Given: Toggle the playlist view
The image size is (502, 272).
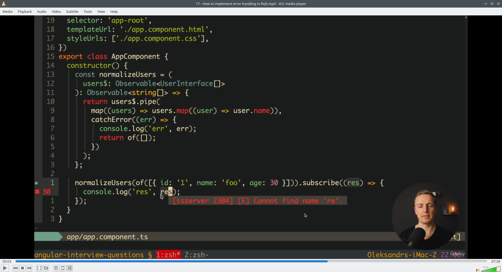Looking at the screenshot, I should pyautogui.click(x=56, y=268).
